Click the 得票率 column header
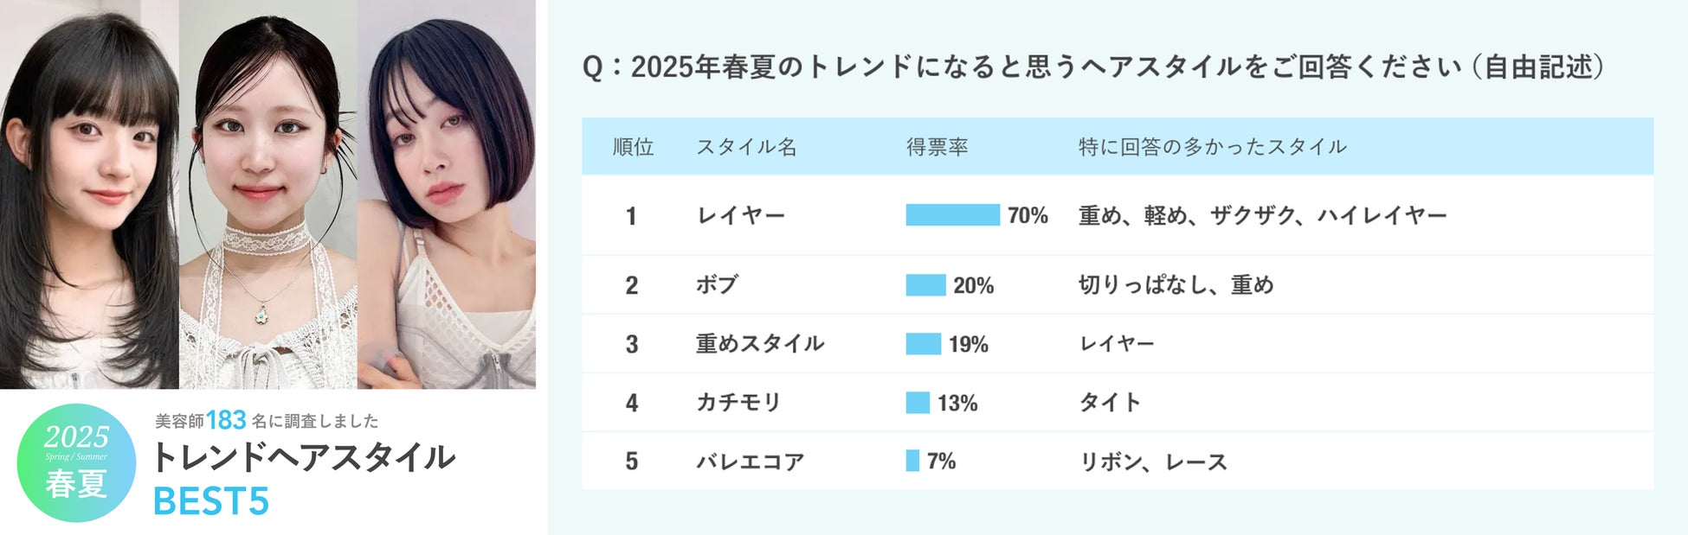Image resolution: width=1688 pixels, height=535 pixels. (x=937, y=147)
